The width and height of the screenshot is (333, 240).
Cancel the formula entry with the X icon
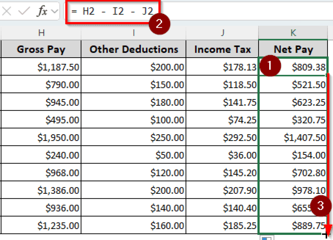[x=7, y=11]
